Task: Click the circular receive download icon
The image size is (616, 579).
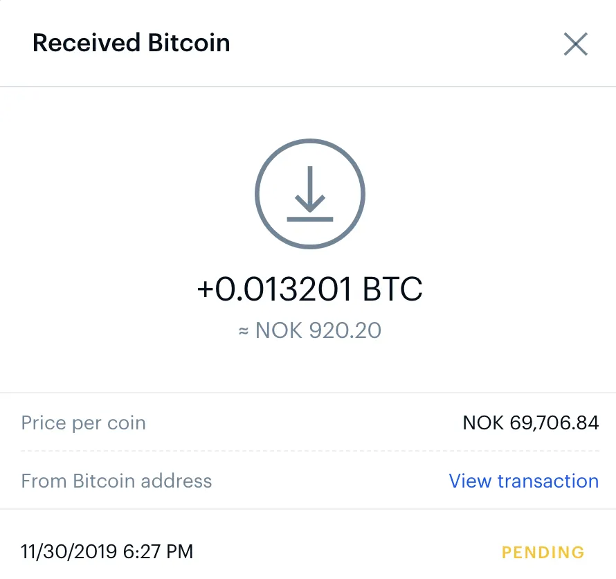Action: 309,195
